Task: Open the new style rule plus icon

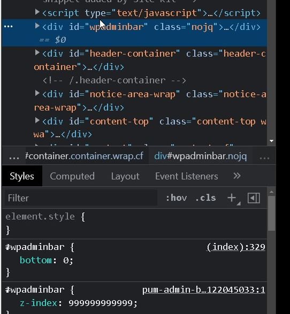Action: tap(233, 198)
